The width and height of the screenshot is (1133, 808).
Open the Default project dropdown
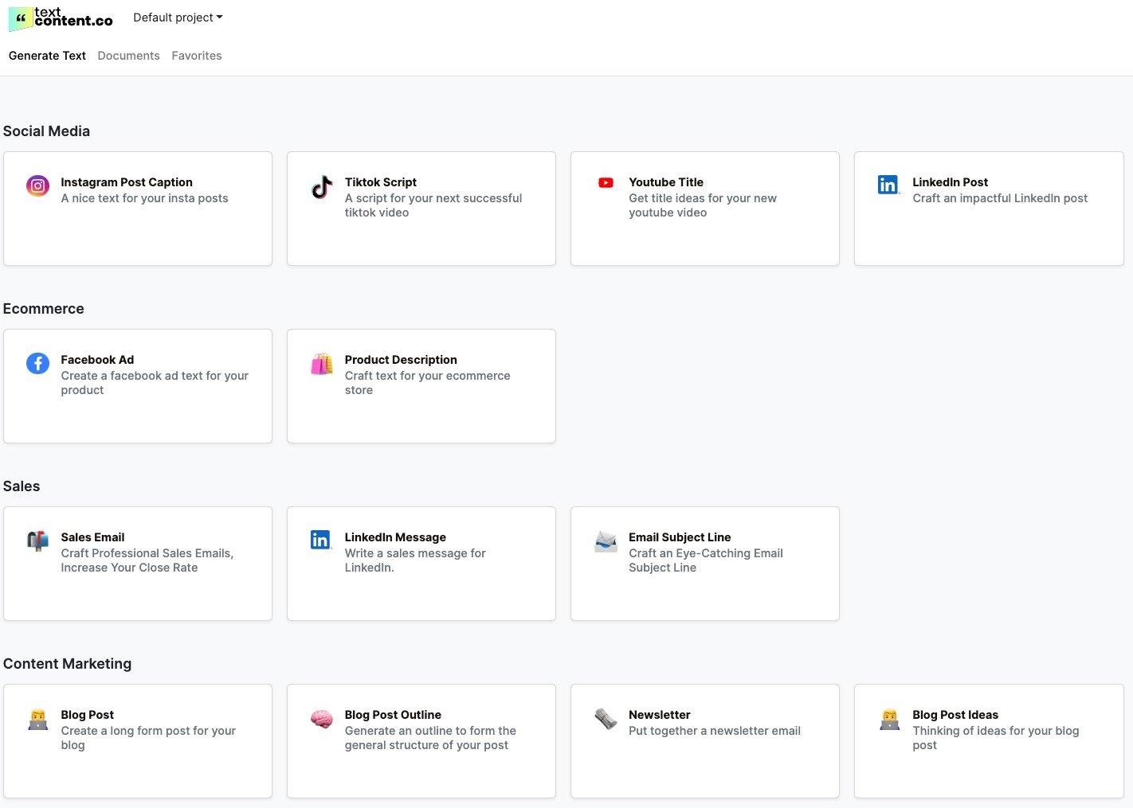click(178, 18)
